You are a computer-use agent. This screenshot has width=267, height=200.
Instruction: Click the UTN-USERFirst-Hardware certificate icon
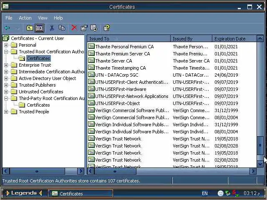pos(91,89)
